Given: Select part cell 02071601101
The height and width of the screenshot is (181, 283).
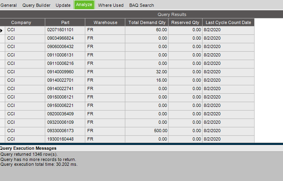Looking at the screenshot, I should pos(65,30).
